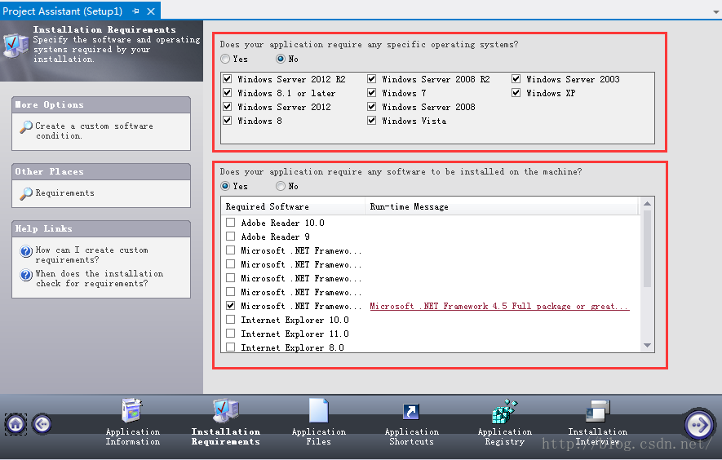
Task: Select Yes for specific operating systems
Action: (224, 59)
